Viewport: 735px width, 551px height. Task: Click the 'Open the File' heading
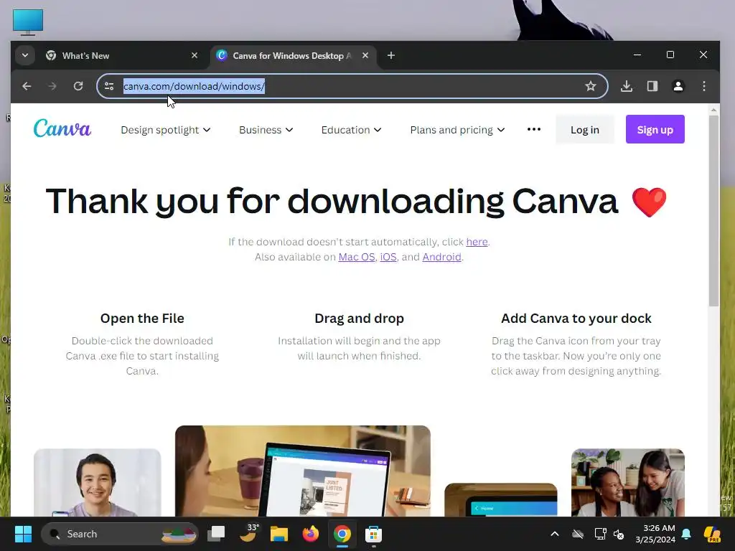pos(142,318)
